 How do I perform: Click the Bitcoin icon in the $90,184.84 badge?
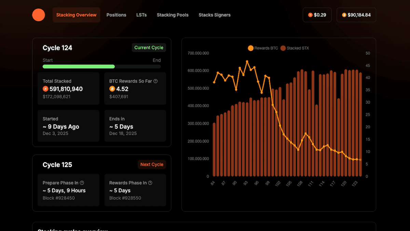pyautogui.click(x=344, y=15)
